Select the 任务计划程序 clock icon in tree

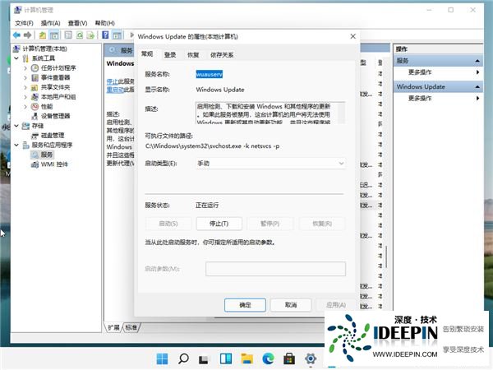pos(35,68)
